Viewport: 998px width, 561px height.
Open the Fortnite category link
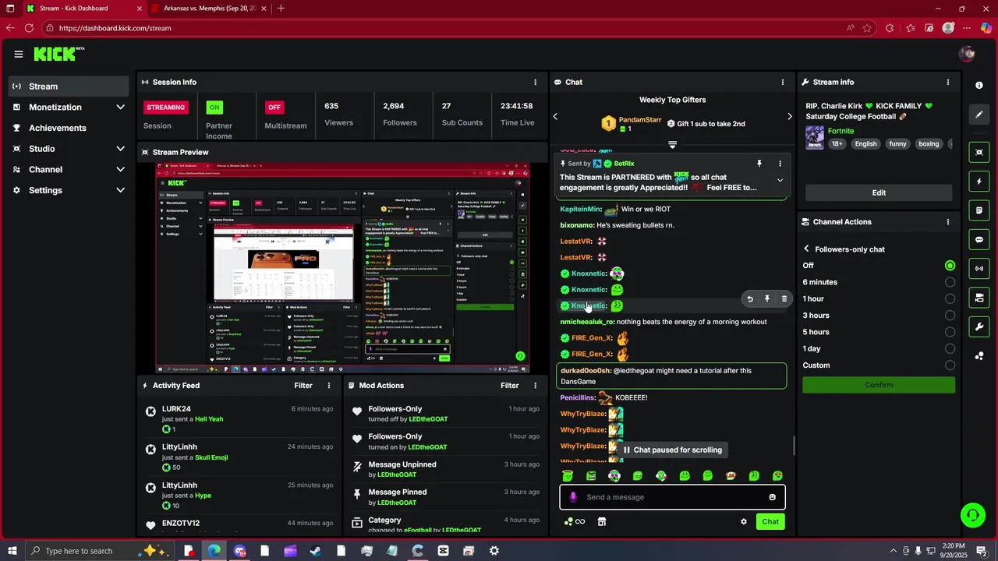pos(841,131)
